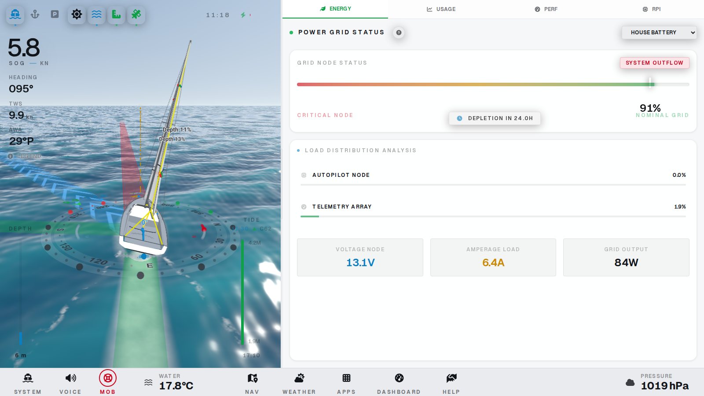Open the Perf tab

(x=546, y=9)
